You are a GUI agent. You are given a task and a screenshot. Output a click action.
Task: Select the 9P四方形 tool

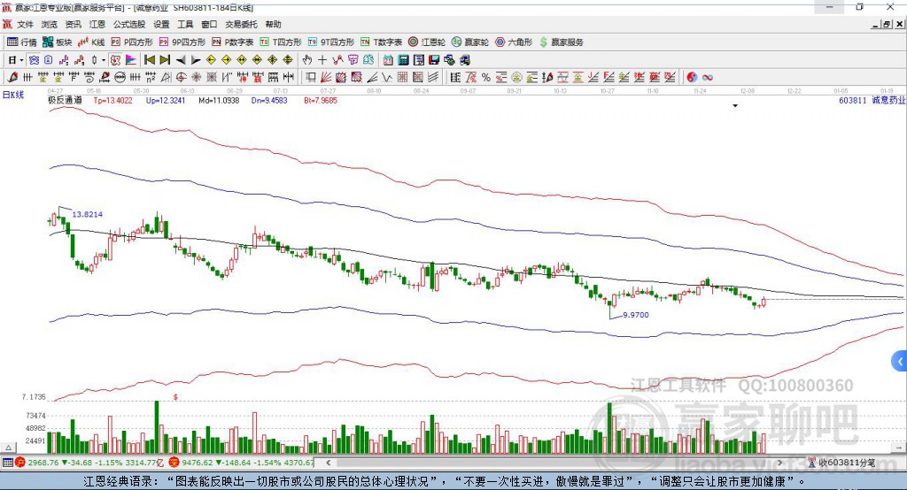(x=183, y=42)
